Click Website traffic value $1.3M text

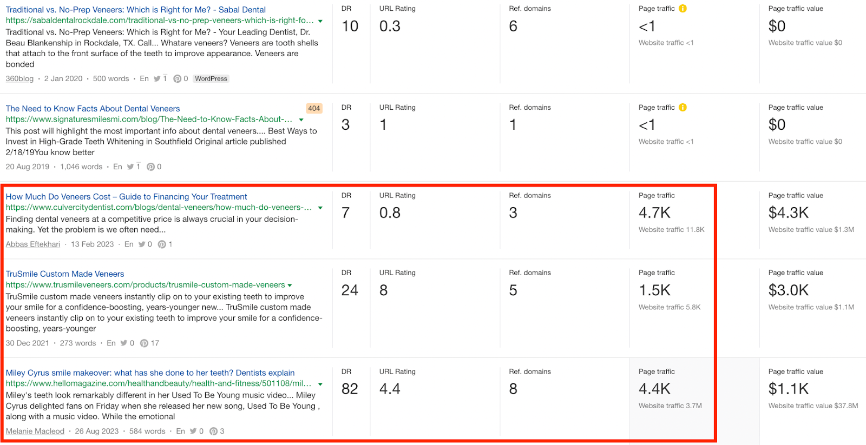(x=811, y=230)
